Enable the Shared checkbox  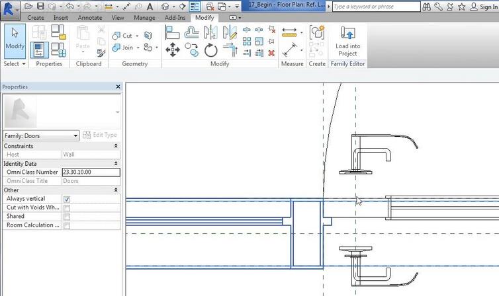tap(67, 217)
